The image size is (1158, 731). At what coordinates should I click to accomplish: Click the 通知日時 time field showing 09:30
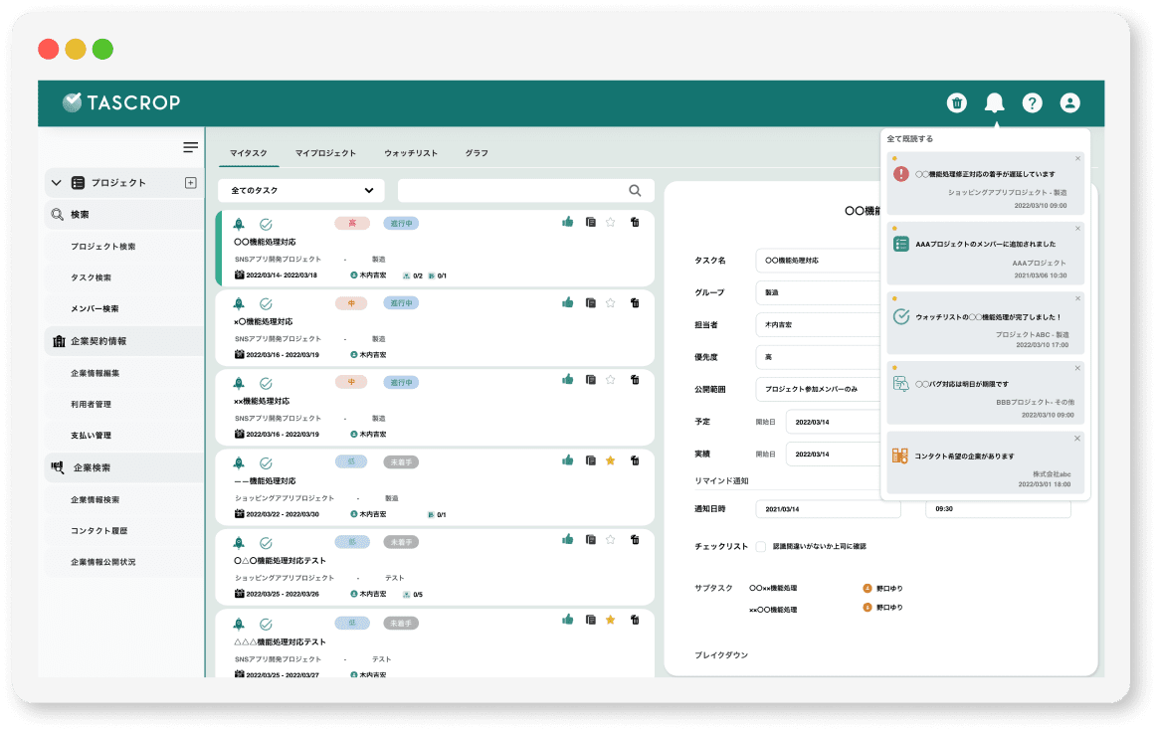(997, 509)
